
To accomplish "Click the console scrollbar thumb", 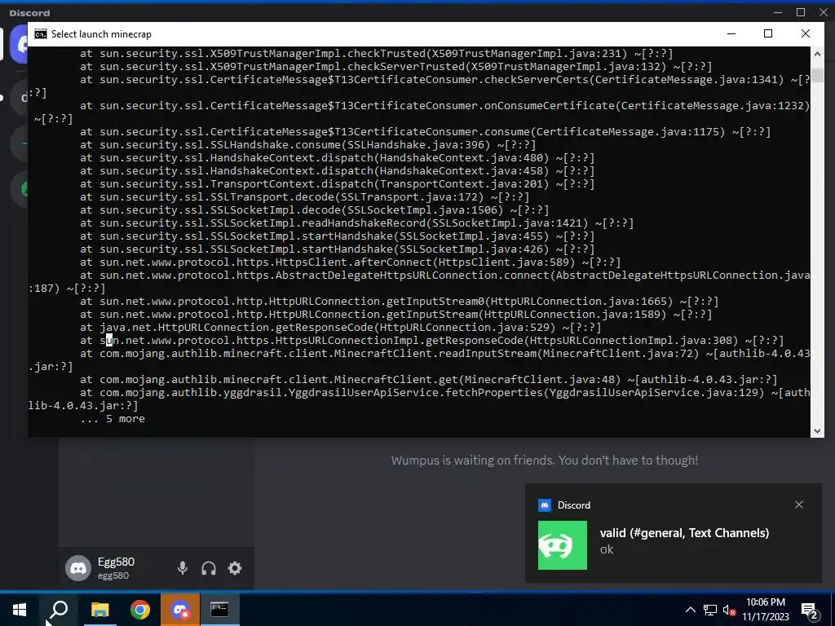I will 817,75.
